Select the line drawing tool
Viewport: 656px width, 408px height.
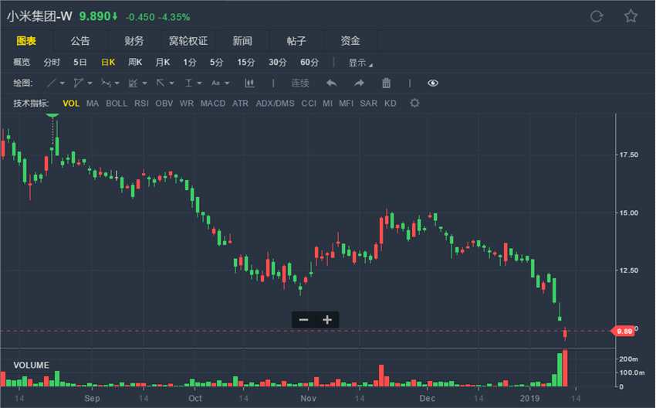point(51,83)
